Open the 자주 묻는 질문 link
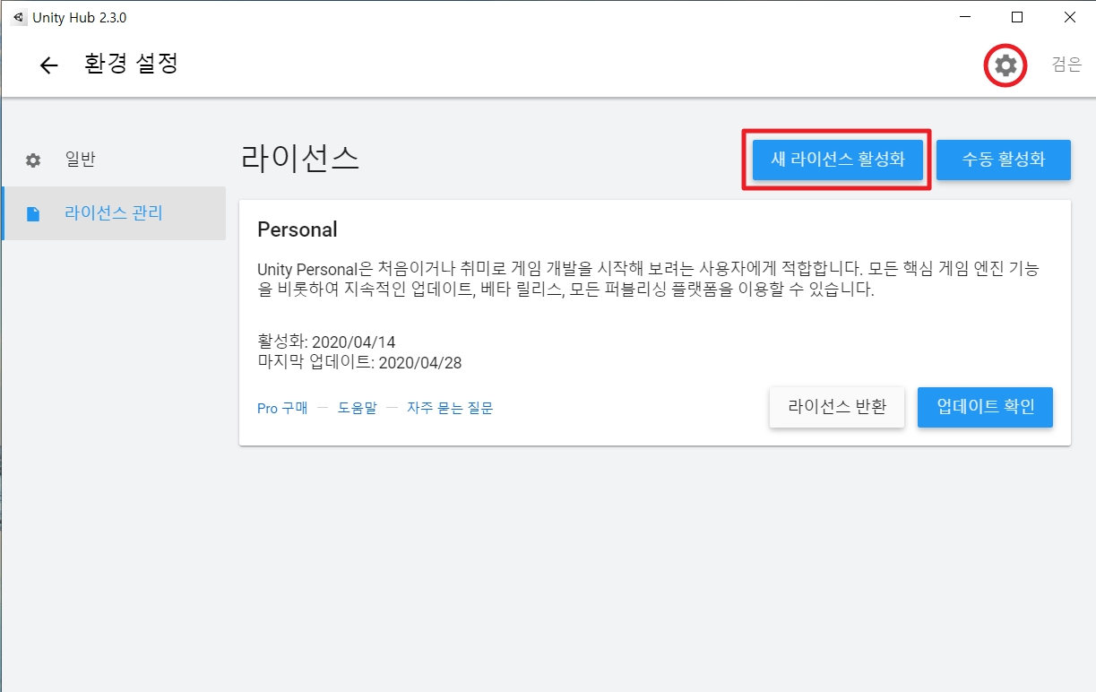This screenshot has width=1096, height=692. tap(450, 408)
